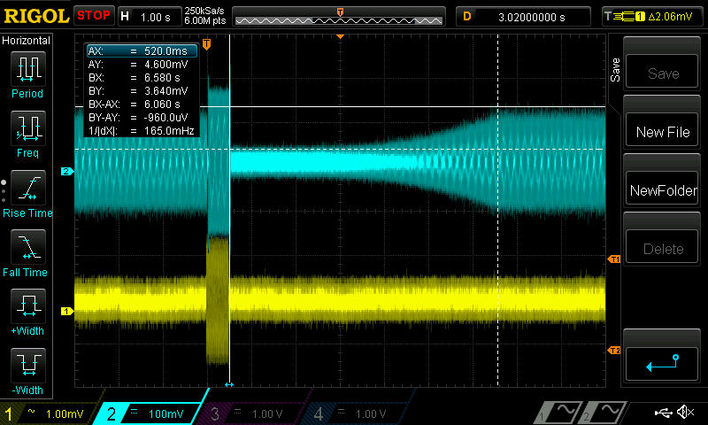708x425 pixels.
Task: Click the USB device status icon
Action: point(663,413)
